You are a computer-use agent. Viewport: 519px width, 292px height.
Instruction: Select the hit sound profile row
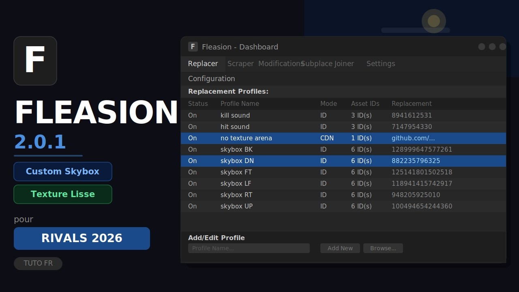coord(343,127)
